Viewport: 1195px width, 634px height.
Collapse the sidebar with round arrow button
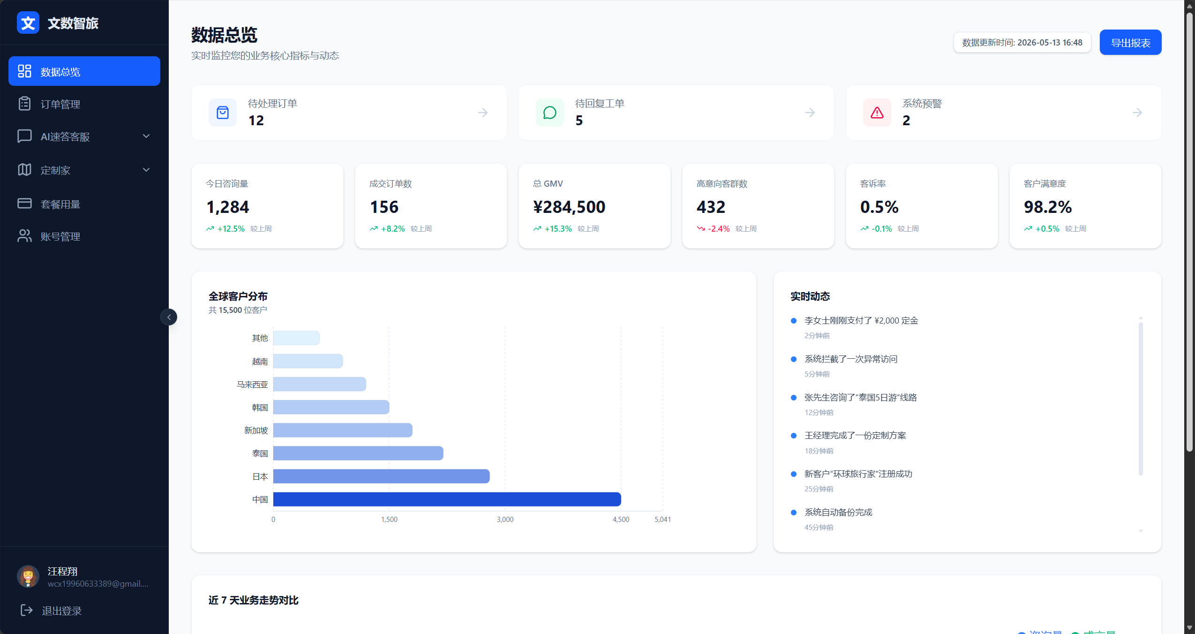point(169,317)
